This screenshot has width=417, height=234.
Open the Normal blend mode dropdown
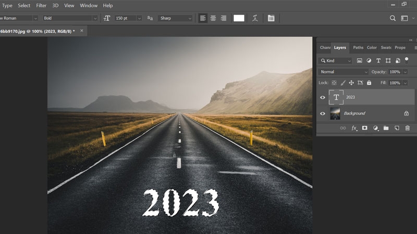click(344, 72)
